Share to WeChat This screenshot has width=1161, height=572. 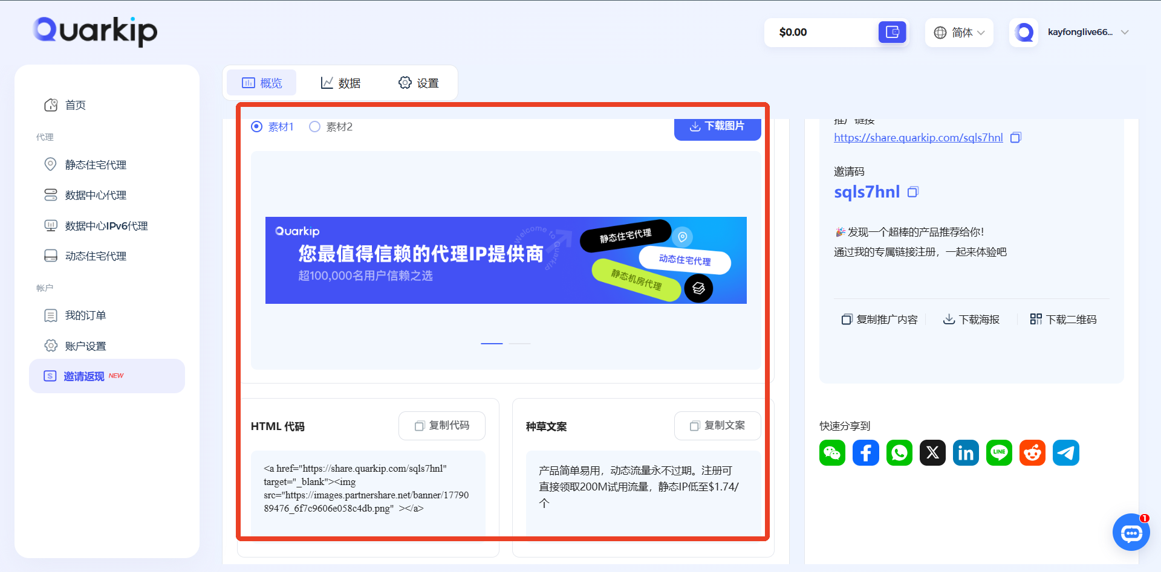(x=833, y=453)
